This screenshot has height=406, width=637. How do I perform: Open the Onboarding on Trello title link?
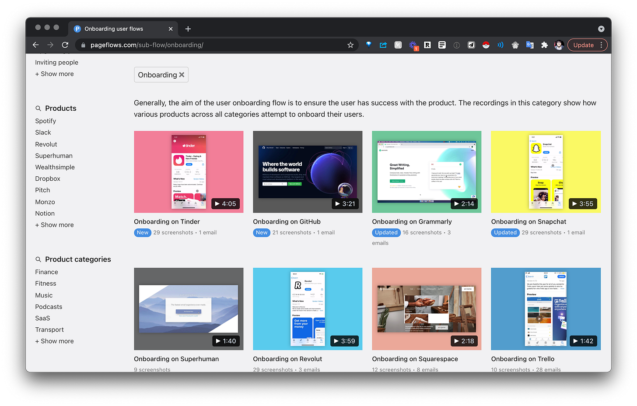(x=523, y=359)
